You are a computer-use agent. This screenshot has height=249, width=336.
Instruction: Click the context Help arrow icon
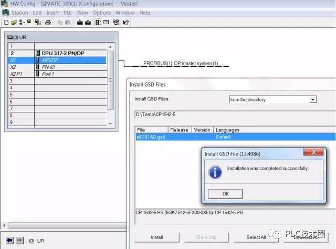tap(125, 23)
